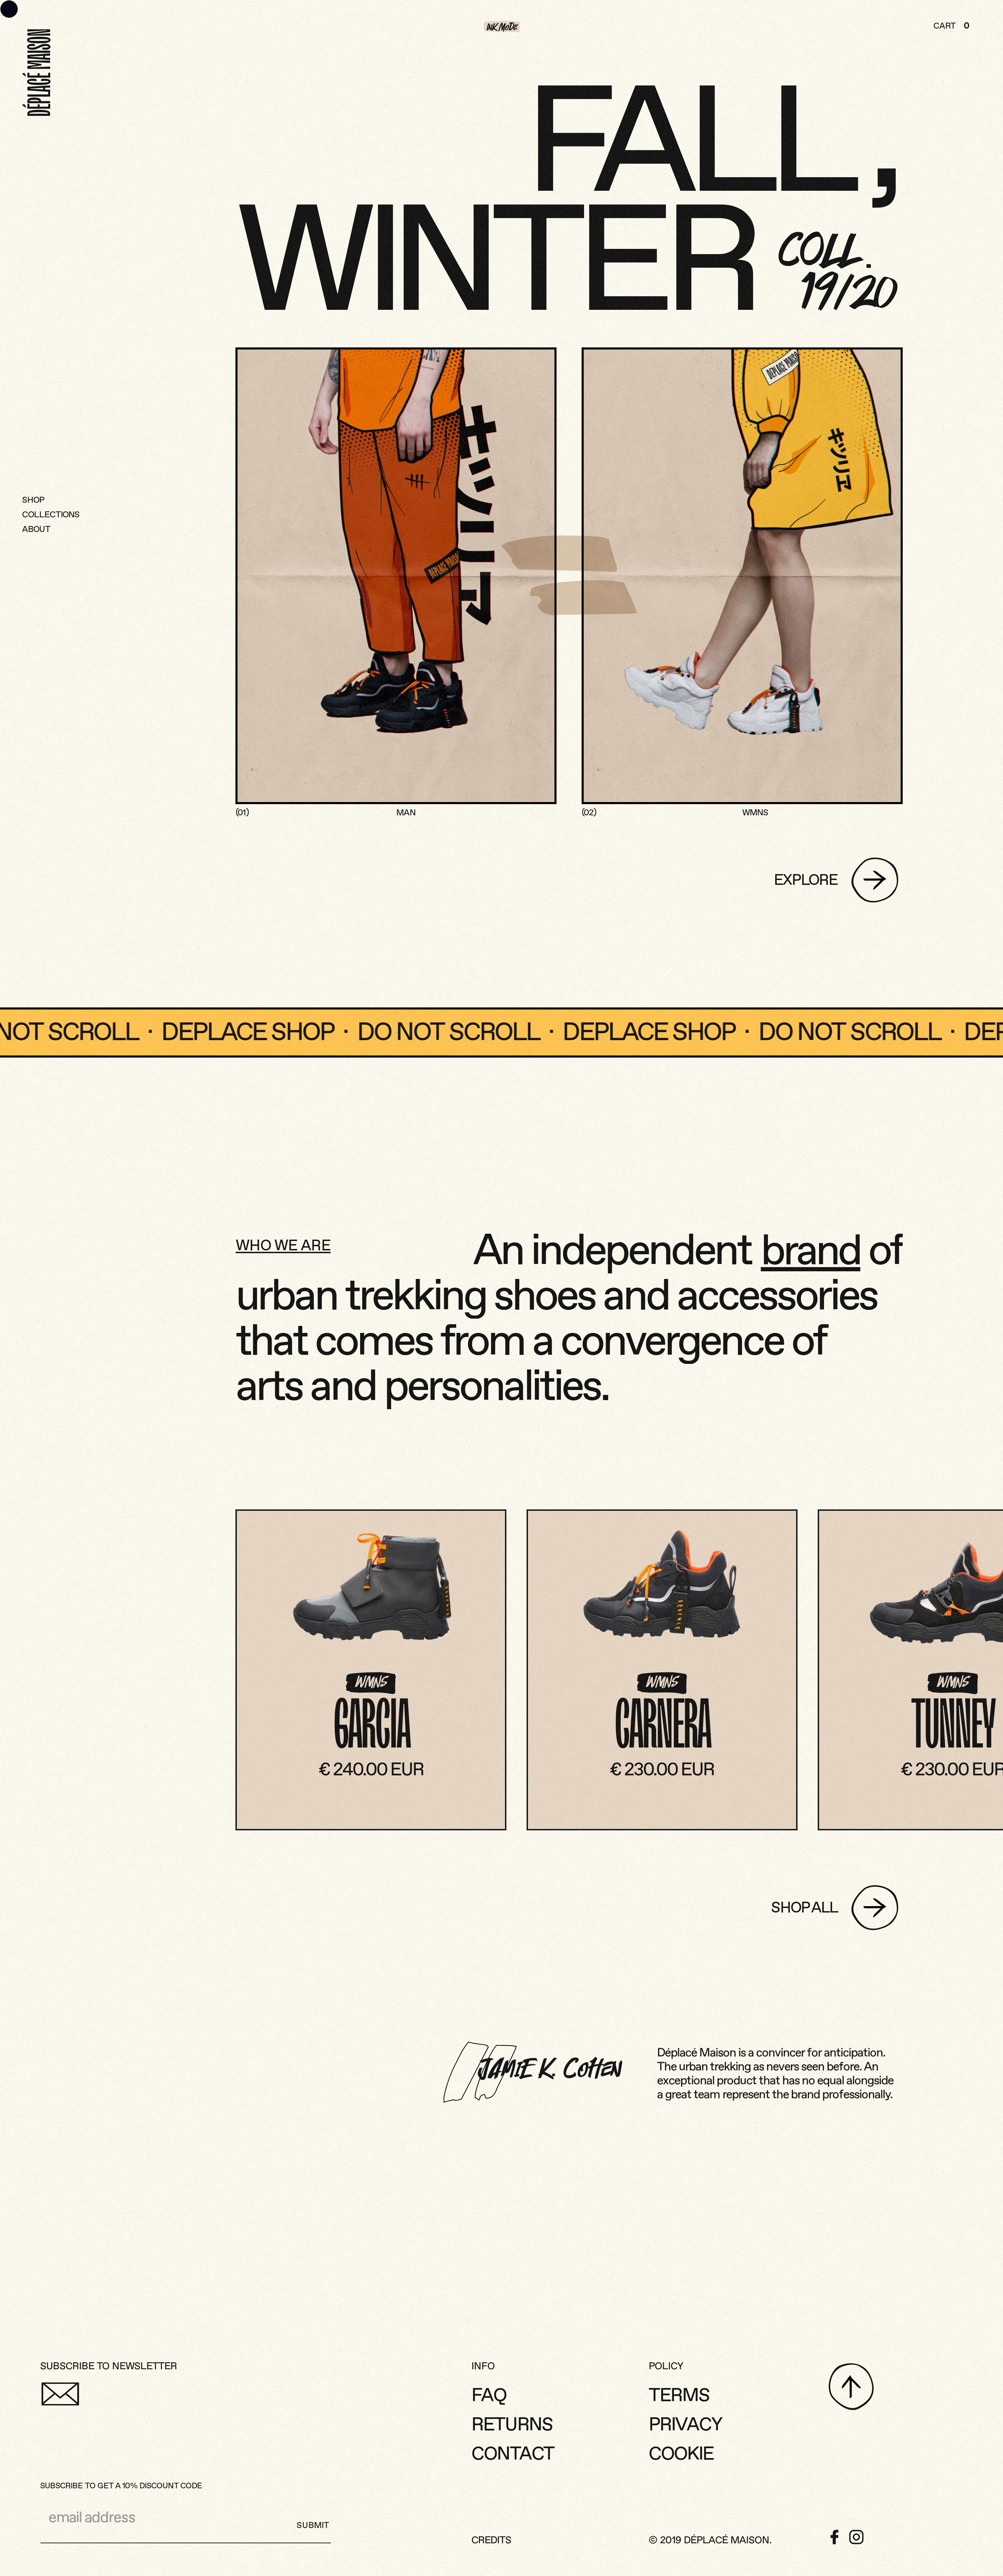
Task: Click the newsletter envelope icon
Action: (x=60, y=2393)
